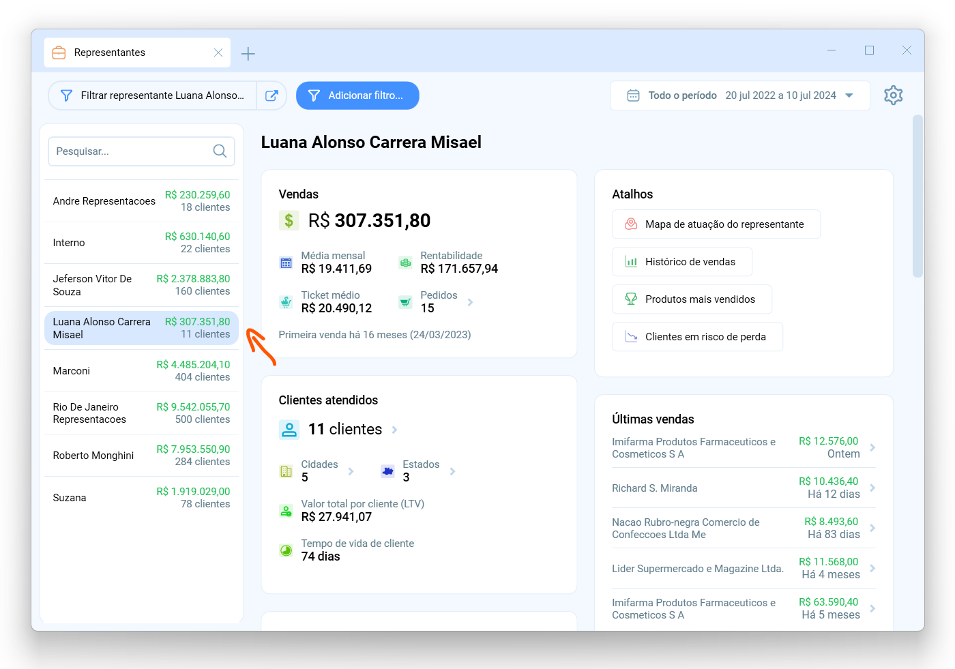955x669 pixels.
Task: Minimize the application window
Action: coord(832,50)
